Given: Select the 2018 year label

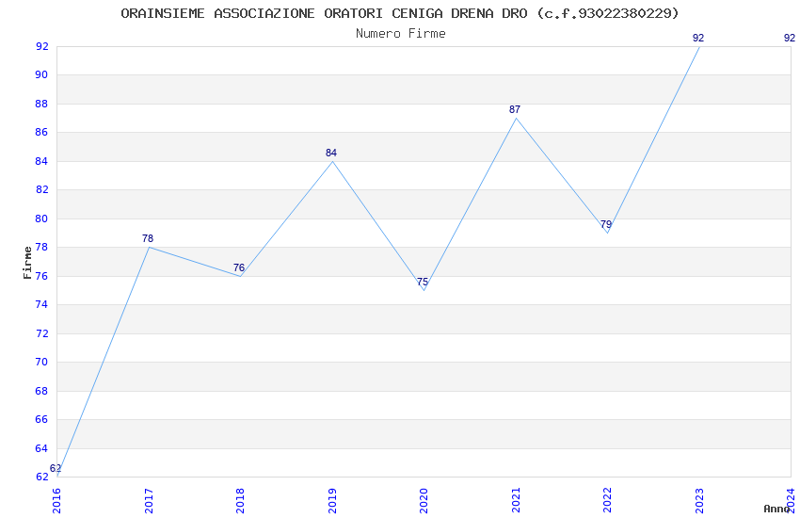Looking at the screenshot, I should coord(240,501).
